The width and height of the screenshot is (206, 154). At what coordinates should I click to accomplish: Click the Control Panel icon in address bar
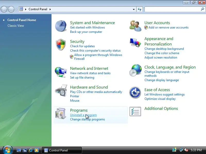click(x=21, y=9)
